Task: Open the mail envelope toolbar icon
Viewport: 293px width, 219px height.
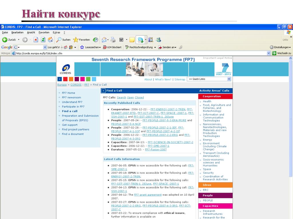Action: tap(104, 40)
